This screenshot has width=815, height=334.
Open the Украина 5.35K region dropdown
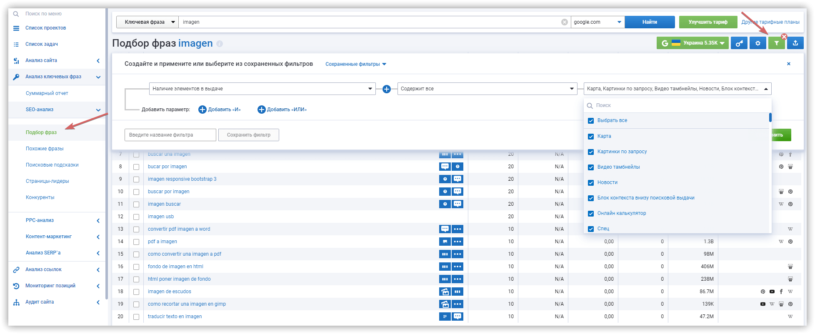(692, 43)
